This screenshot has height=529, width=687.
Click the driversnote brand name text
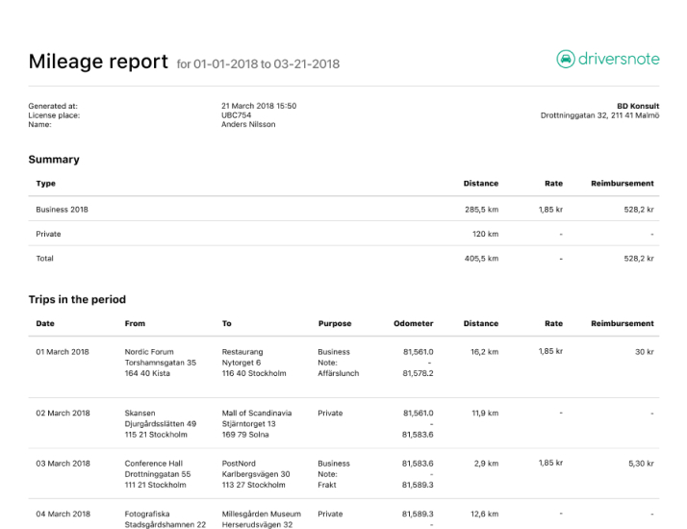coord(619,59)
